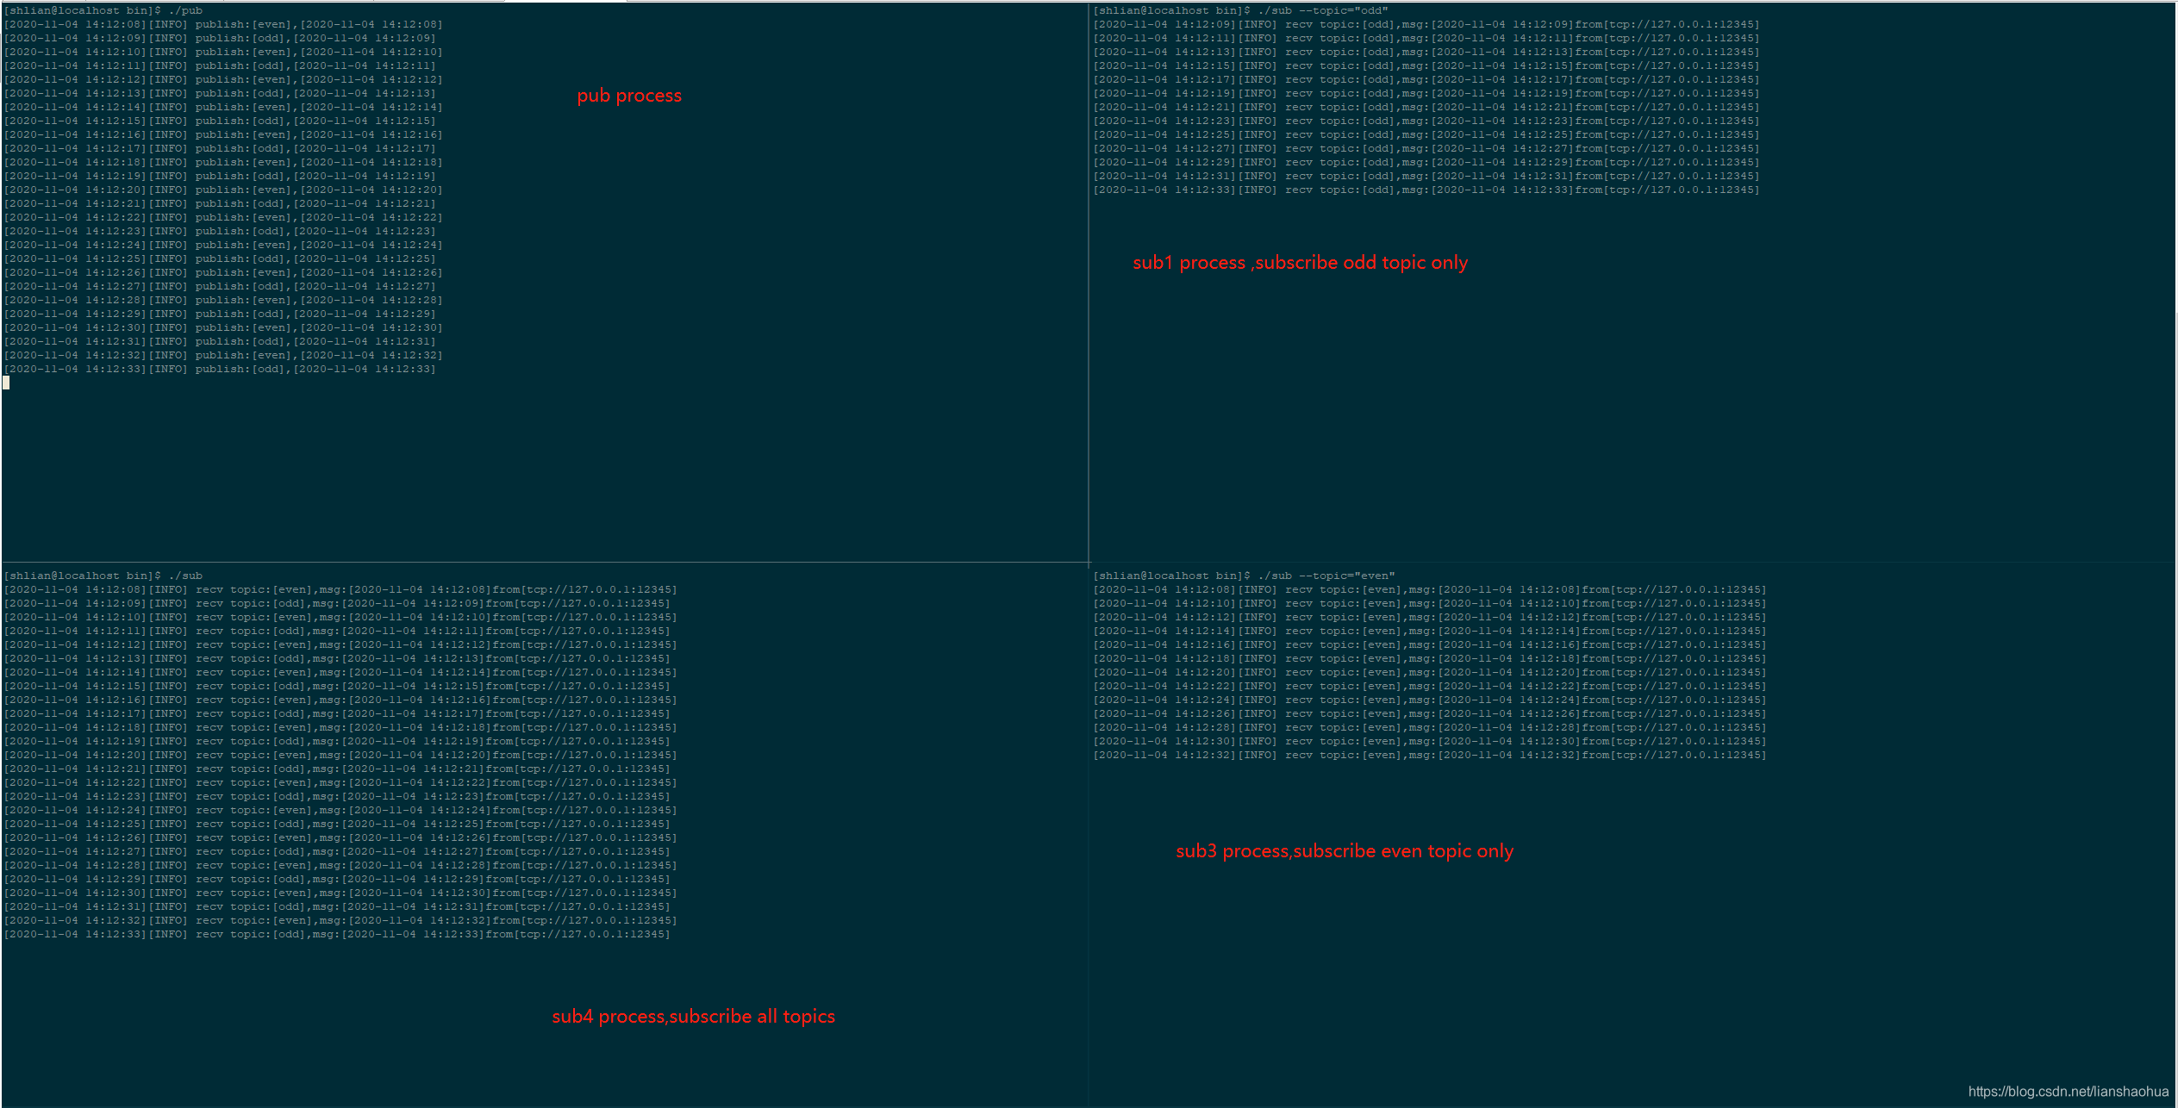Screen dimensions: 2178x1108
Task: Click first even recv line at 14:12:08 in sub3
Action: (x=1430, y=589)
